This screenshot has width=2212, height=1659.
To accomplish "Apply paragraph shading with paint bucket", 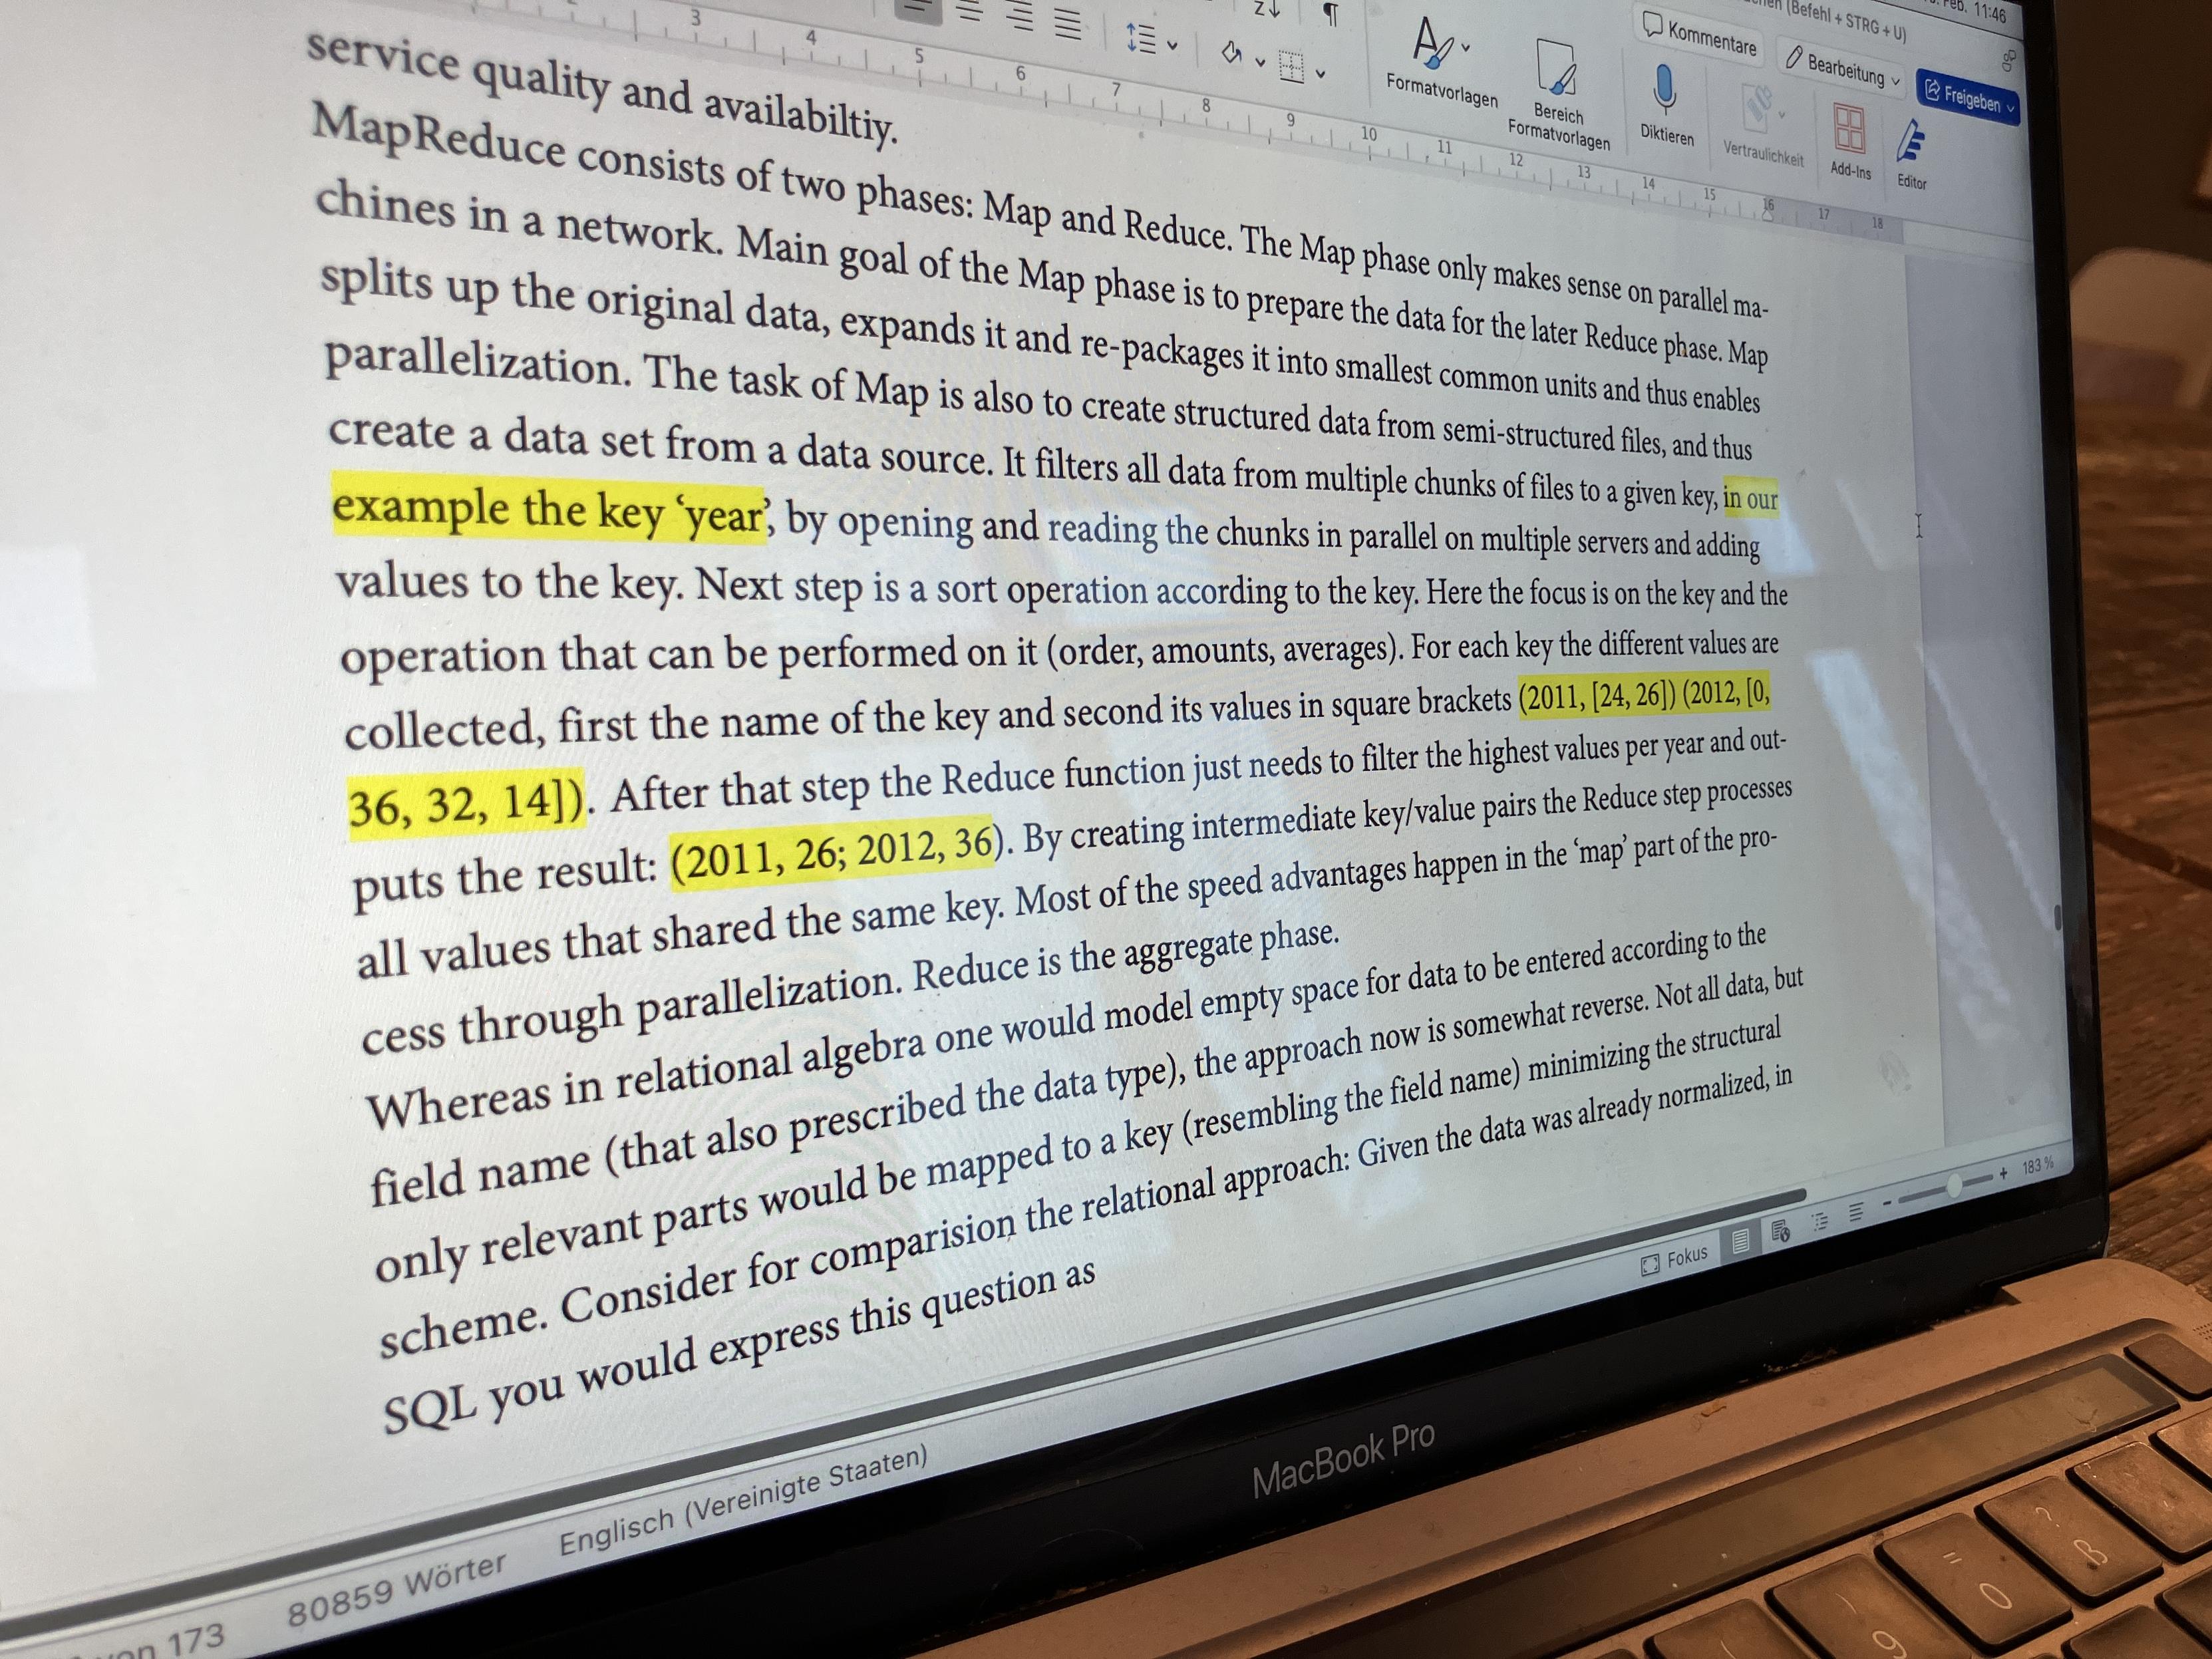I will pos(1233,52).
